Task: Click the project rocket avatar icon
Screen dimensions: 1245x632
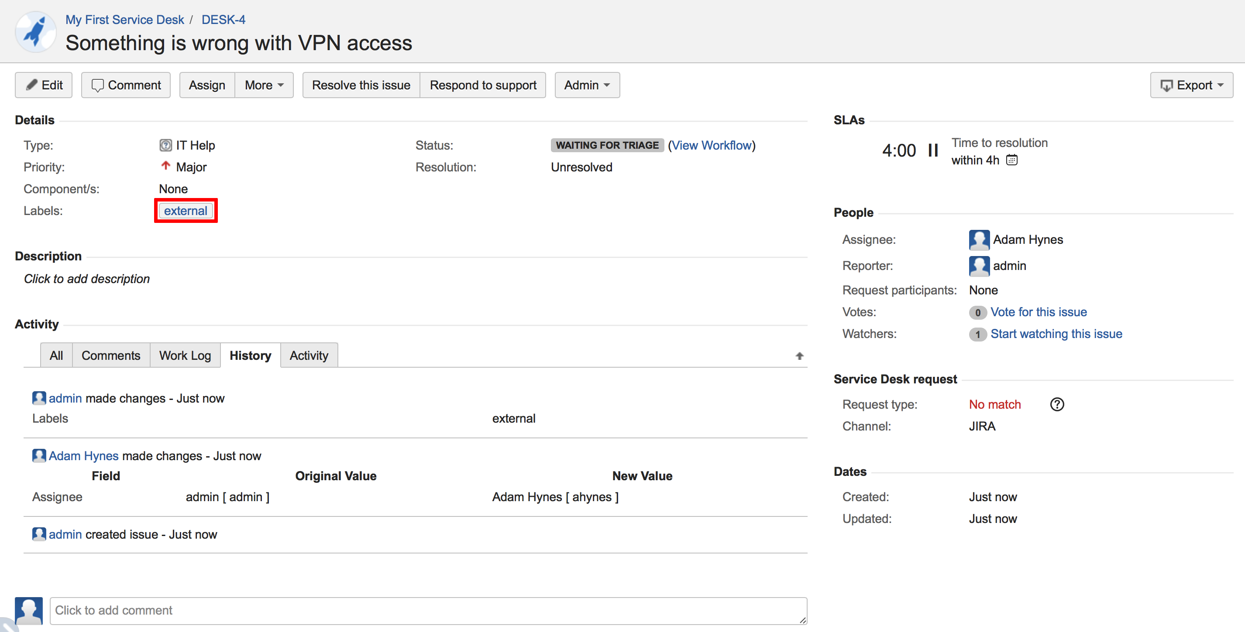Action: pos(36,32)
